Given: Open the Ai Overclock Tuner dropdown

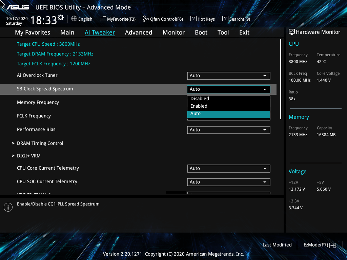Looking at the screenshot, I should (229, 75).
